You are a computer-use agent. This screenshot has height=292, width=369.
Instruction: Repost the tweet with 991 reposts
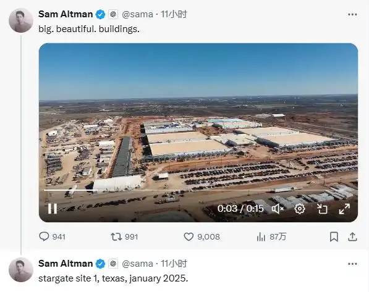(116, 236)
